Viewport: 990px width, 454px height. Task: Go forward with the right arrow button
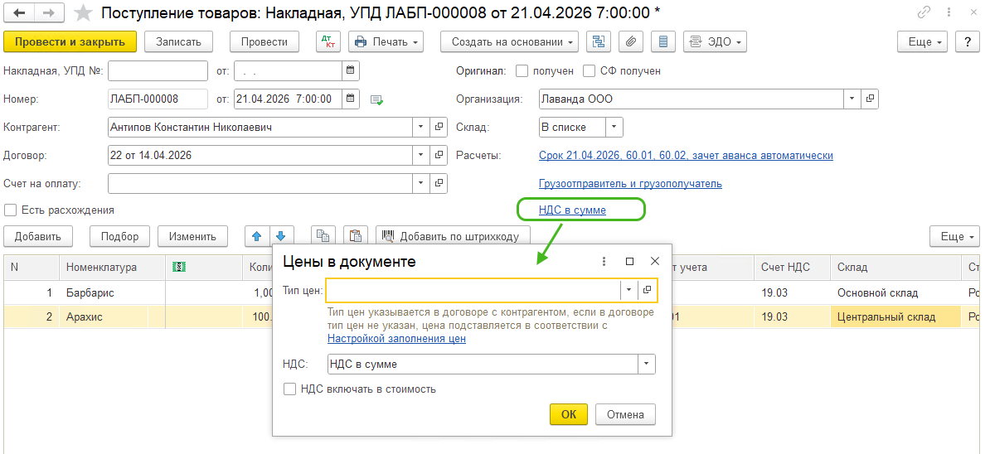pos(48,12)
